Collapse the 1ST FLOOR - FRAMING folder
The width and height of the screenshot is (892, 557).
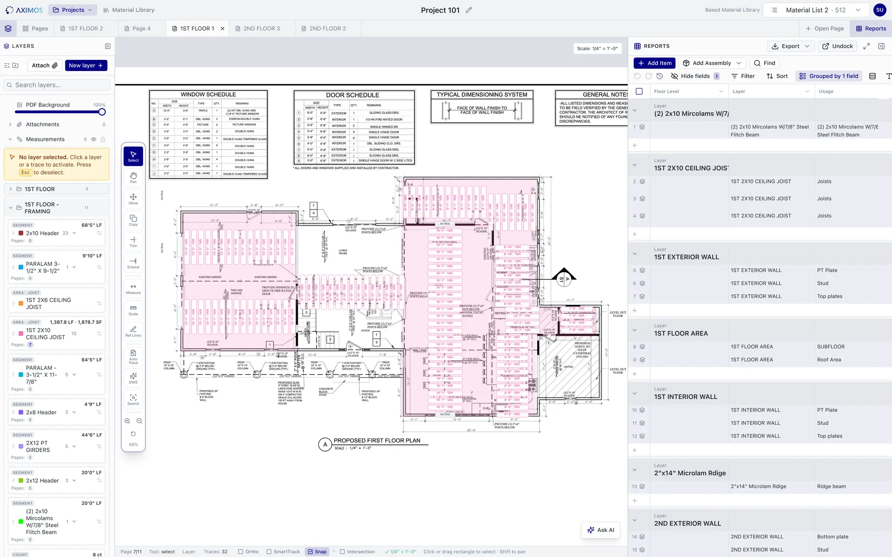[x=10, y=208]
